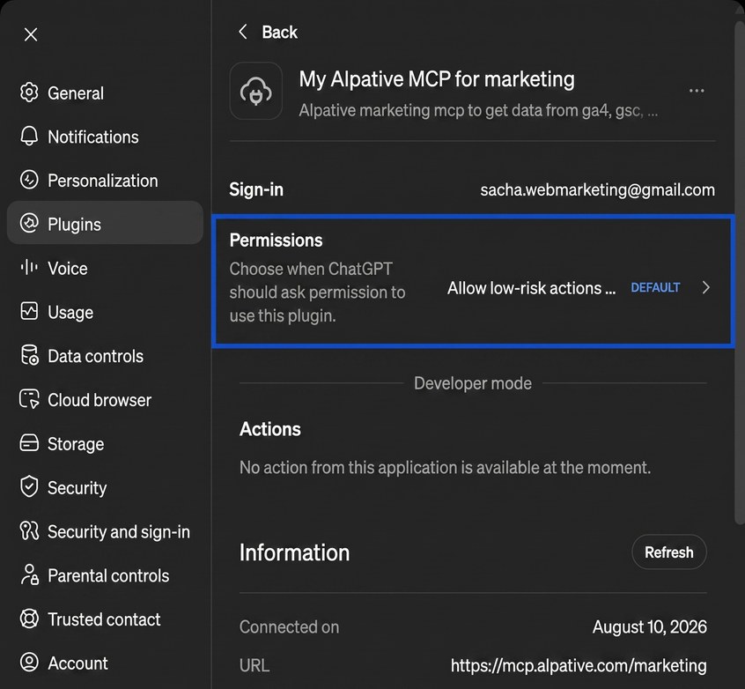Click the Permissions heading
This screenshot has width=745, height=689.
tap(276, 241)
